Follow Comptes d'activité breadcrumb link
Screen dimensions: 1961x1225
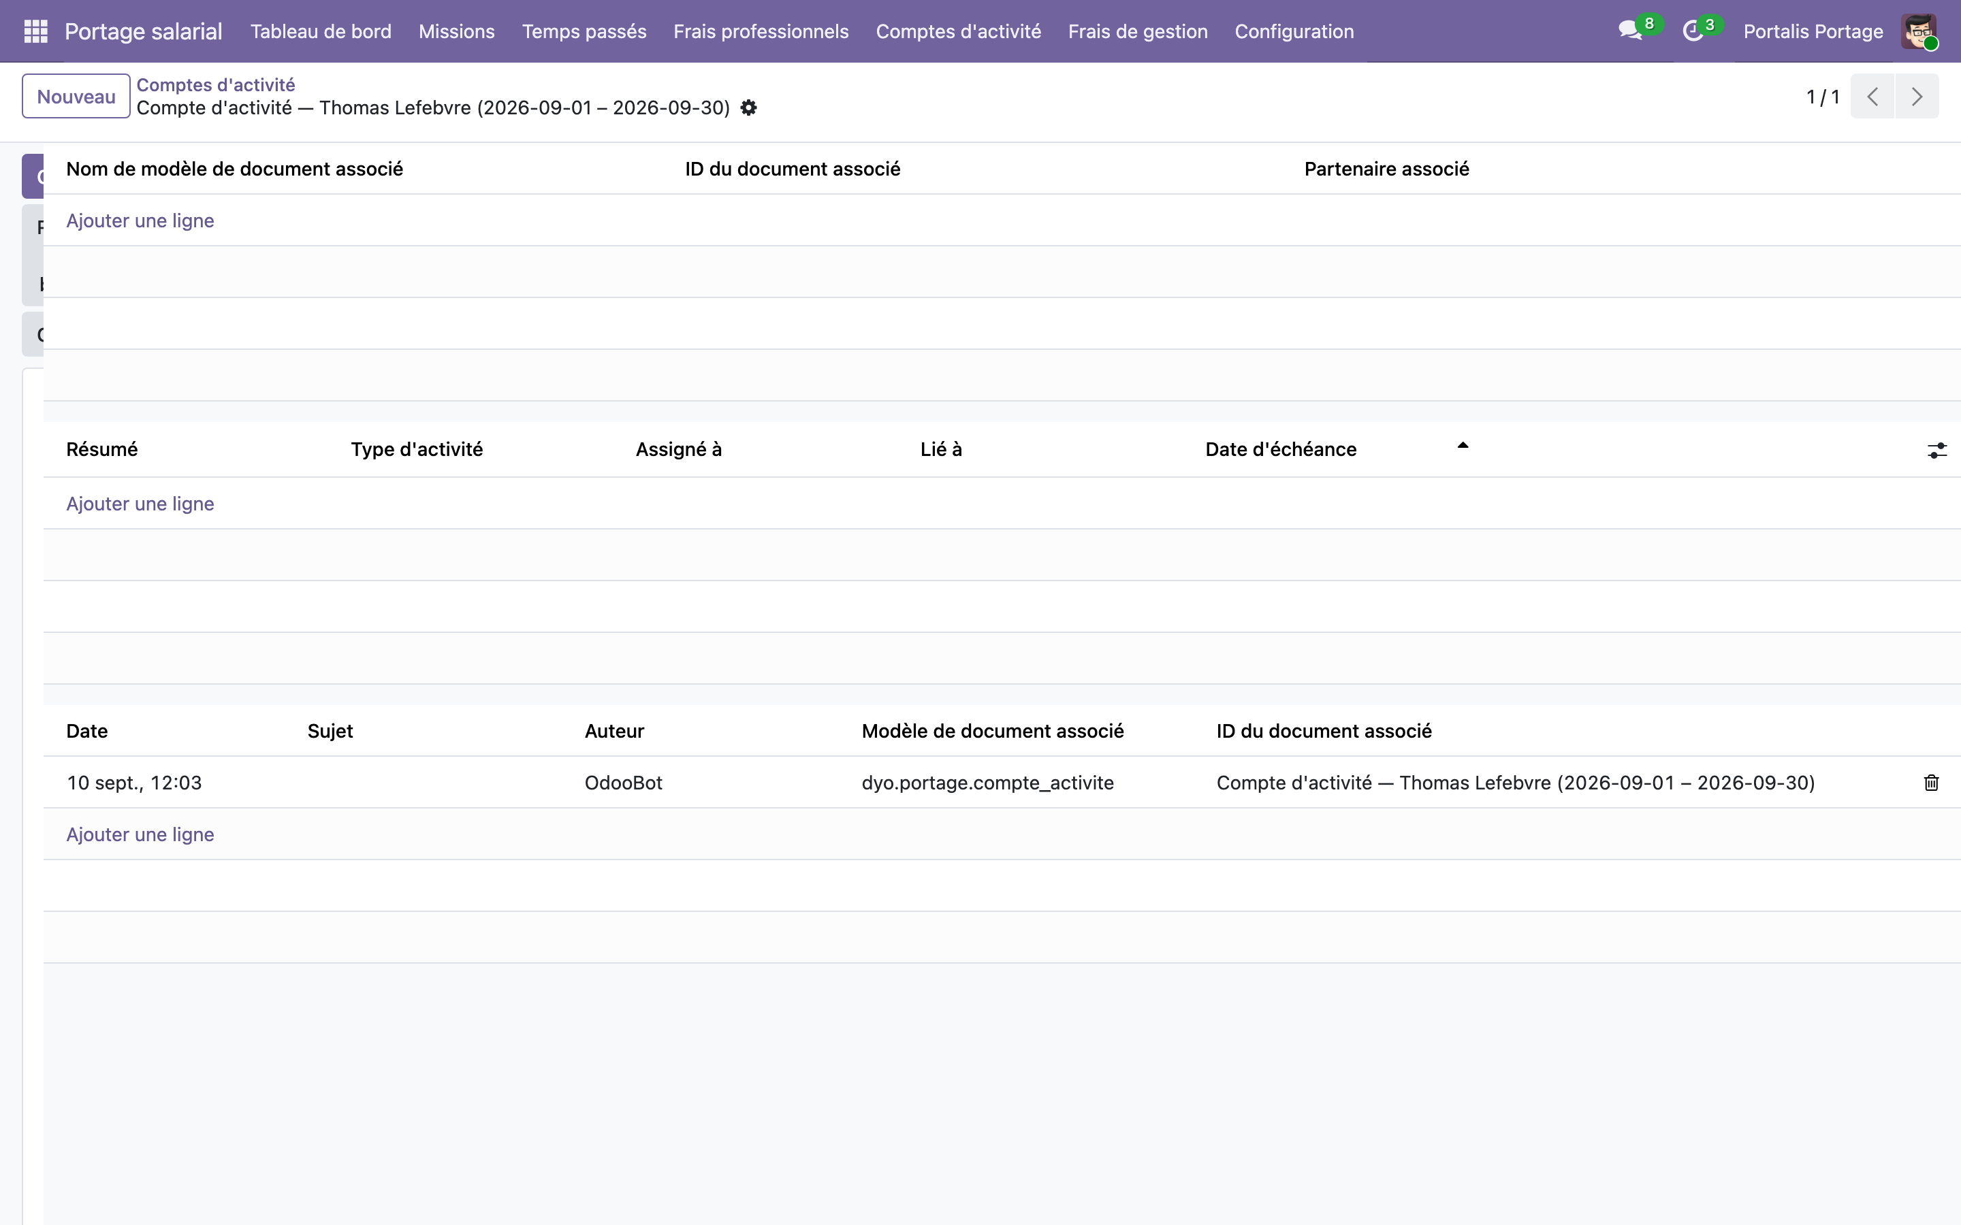(x=216, y=85)
